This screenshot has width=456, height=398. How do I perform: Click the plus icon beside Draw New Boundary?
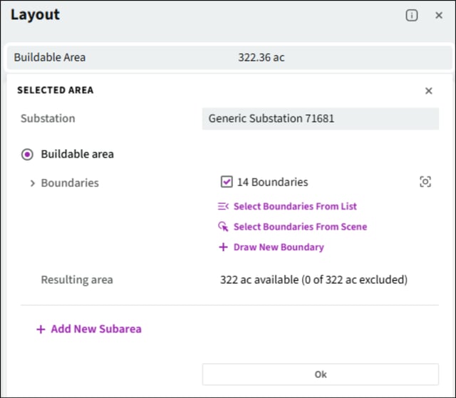pyautogui.click(x=223, y=248)
